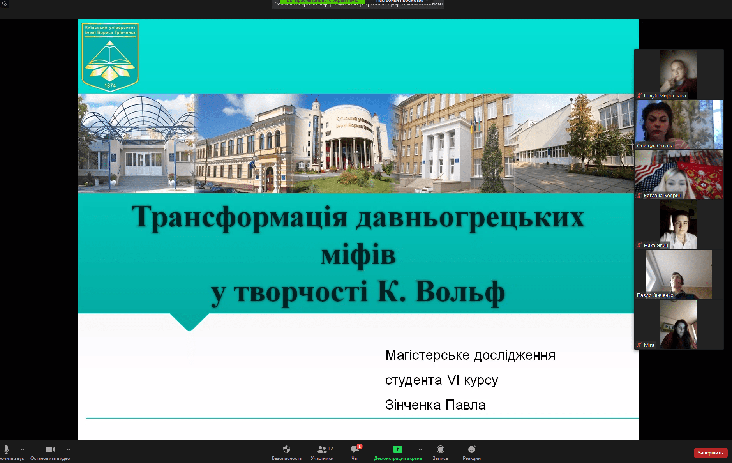Open the Чат chat with unread badge

[355, 452]
